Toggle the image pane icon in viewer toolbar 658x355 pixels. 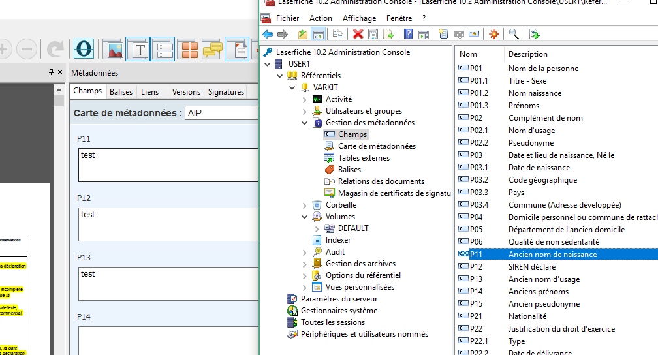(x=114, y=49)
